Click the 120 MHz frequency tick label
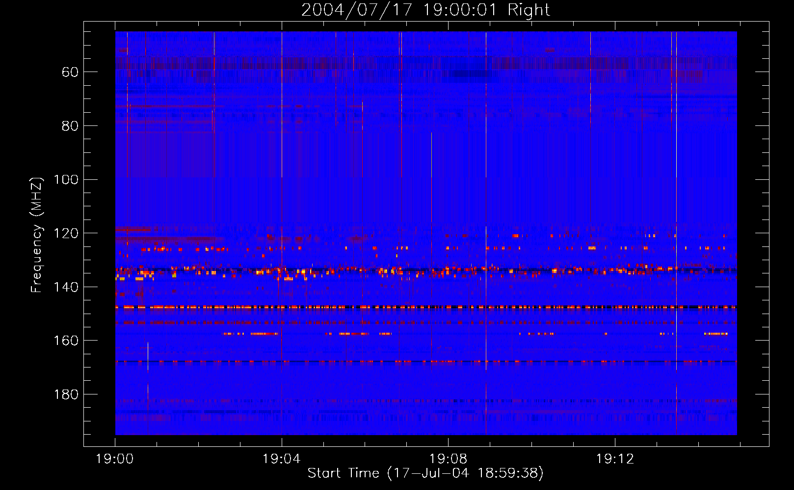This screenshot has height=490, width=794. coord(66,233)
